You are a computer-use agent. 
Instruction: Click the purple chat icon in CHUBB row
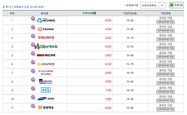(33, 71)
